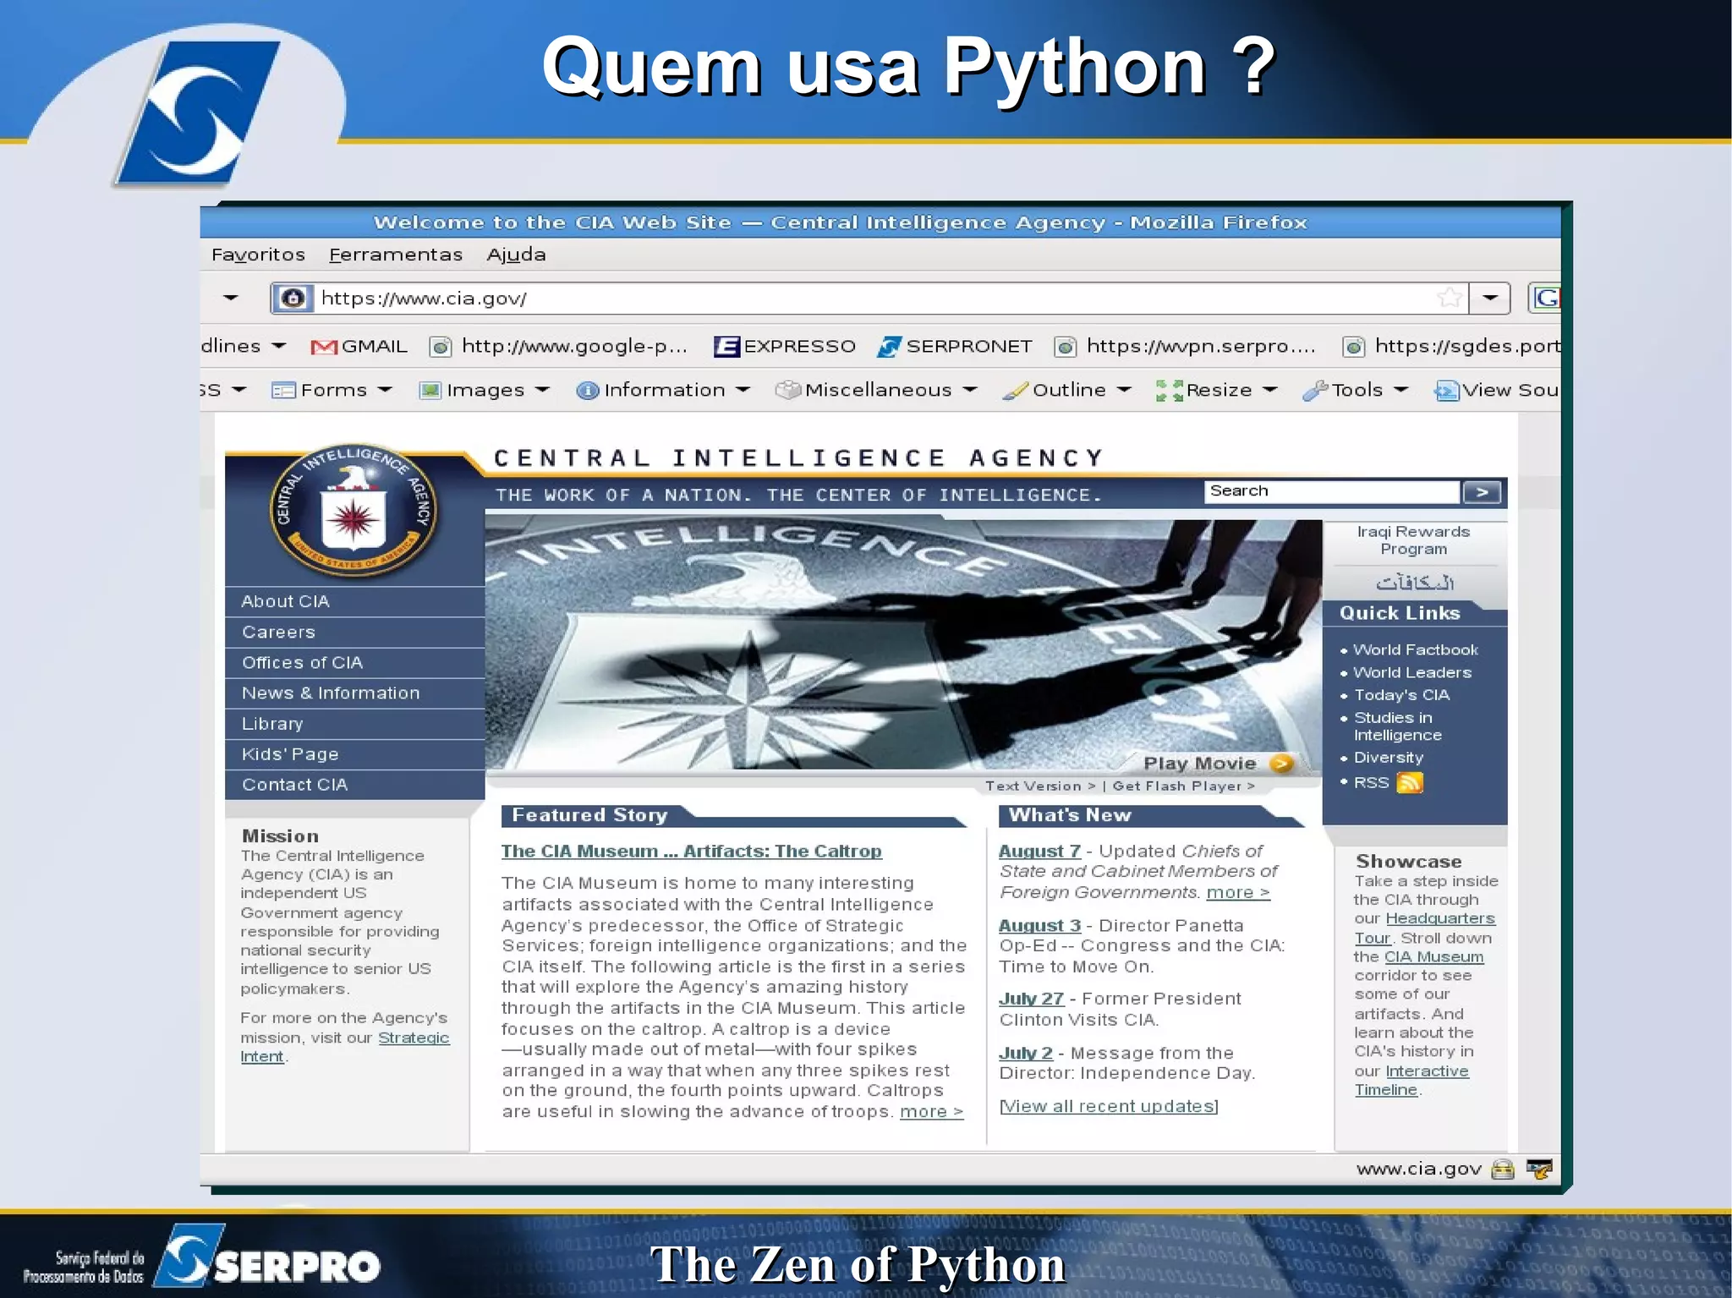The image size is (1732, 1298).
Task: Open the July 2 update link
Action: click(x=1026, y=1053)
